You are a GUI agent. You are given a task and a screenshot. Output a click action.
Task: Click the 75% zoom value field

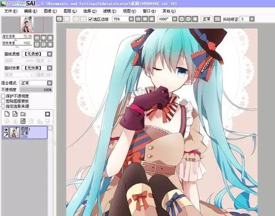pos(120,19)
